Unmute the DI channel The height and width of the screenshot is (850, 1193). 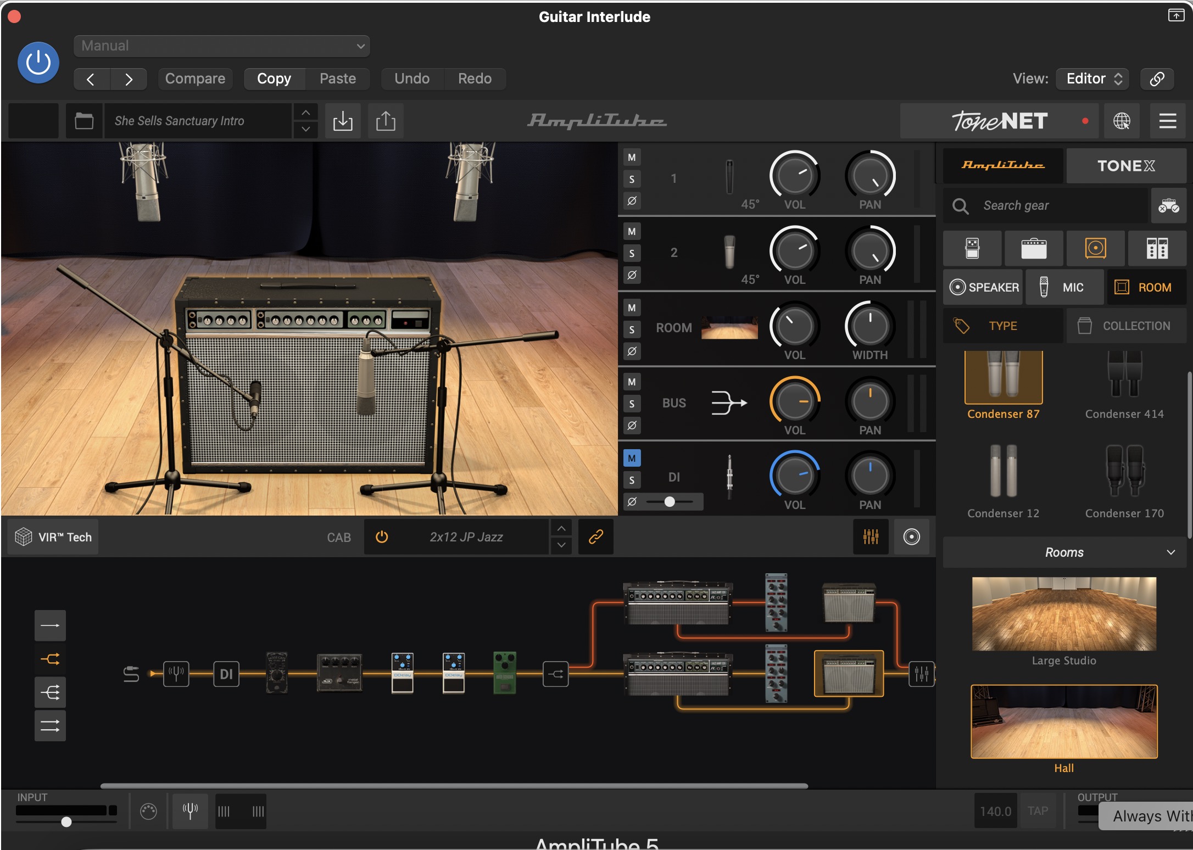(x=632, y=458)
